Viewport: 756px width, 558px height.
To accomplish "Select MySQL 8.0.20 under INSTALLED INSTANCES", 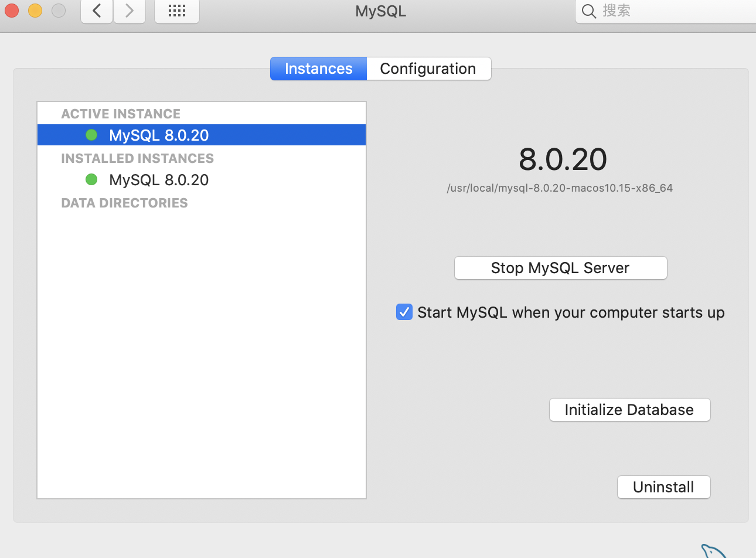I will tap(158, 179).
